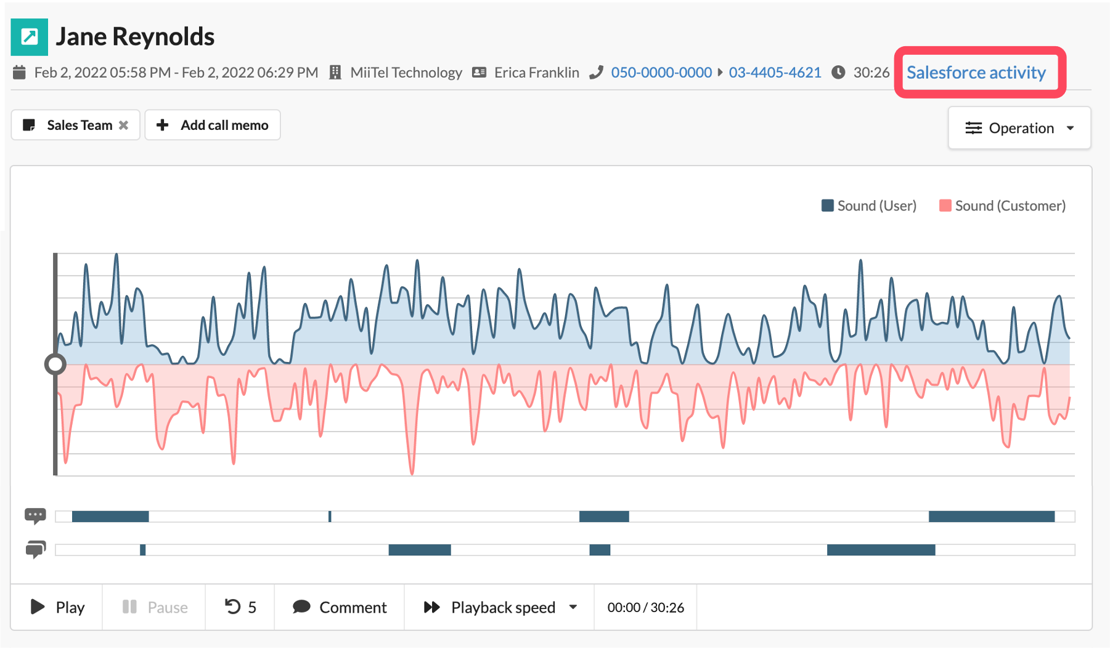The image size is (1110, 649).
Task: Select the elapsed time readout 00:00 / 30:26
Action: tap(645, 607)
